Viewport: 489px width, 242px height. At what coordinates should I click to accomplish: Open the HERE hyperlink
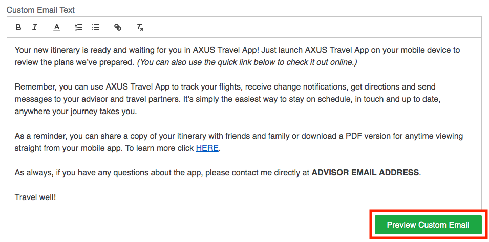207,148
